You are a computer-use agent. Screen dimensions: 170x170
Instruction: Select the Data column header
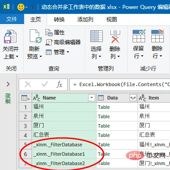117,98
